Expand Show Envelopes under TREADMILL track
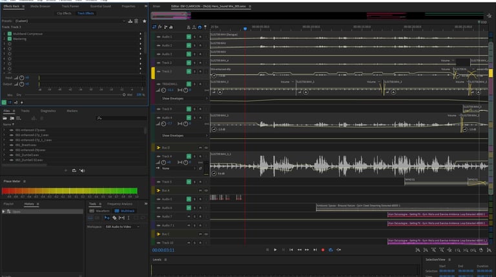 (173, 99)
